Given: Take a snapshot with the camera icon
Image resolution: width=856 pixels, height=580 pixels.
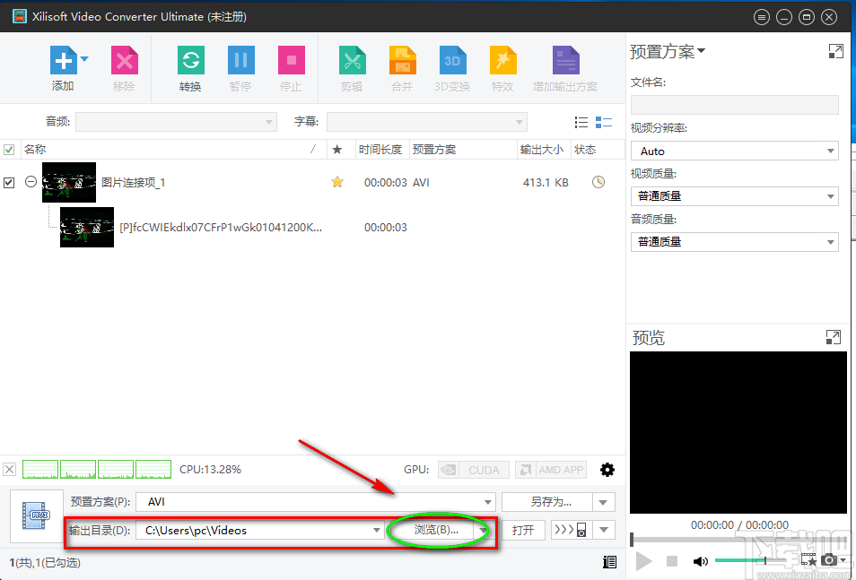Looking at the screenshot, I should pos(829,559).
